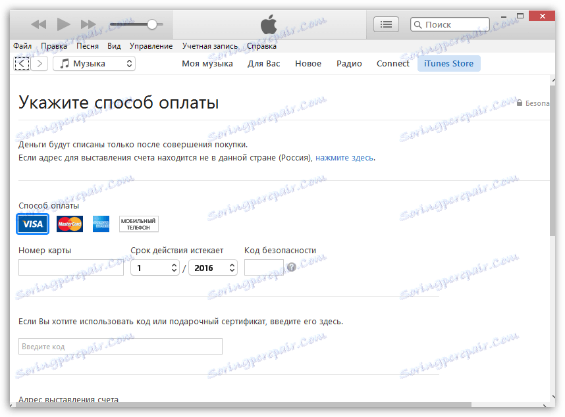
Task: Follow the нажмите здесь link
Action: point(344,158)
